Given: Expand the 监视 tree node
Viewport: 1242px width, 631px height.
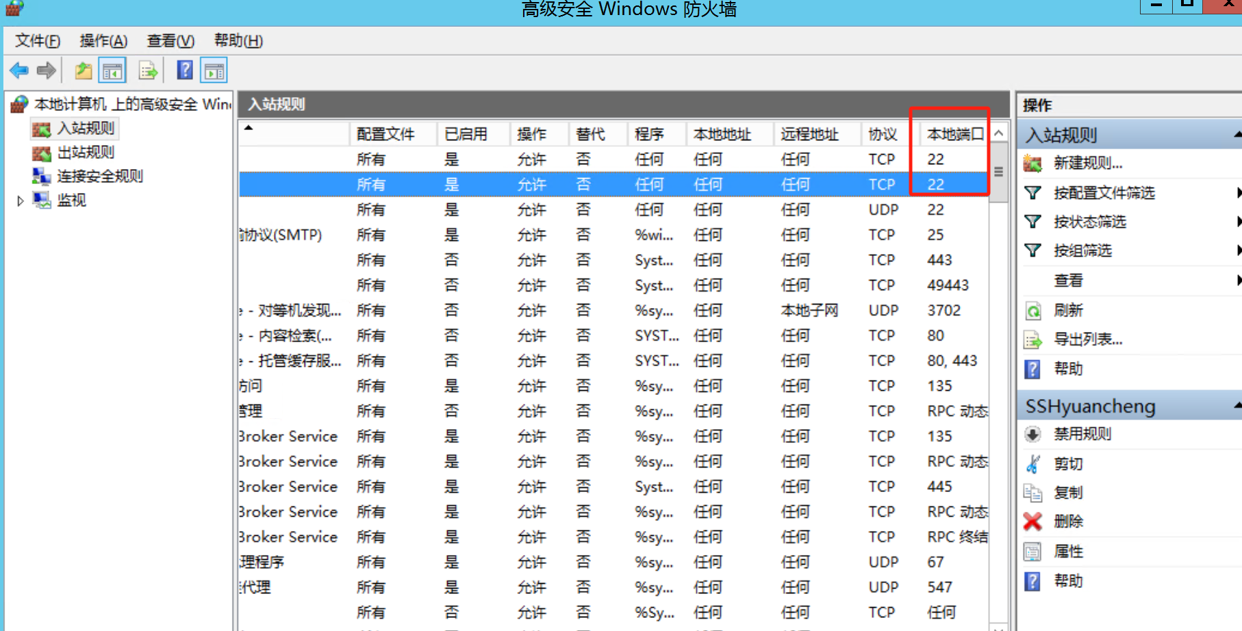Looking at the screenshot, I should click(21, 201).
